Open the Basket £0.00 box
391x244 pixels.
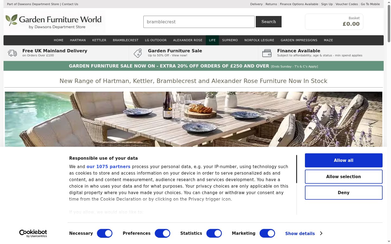(334, 22)
